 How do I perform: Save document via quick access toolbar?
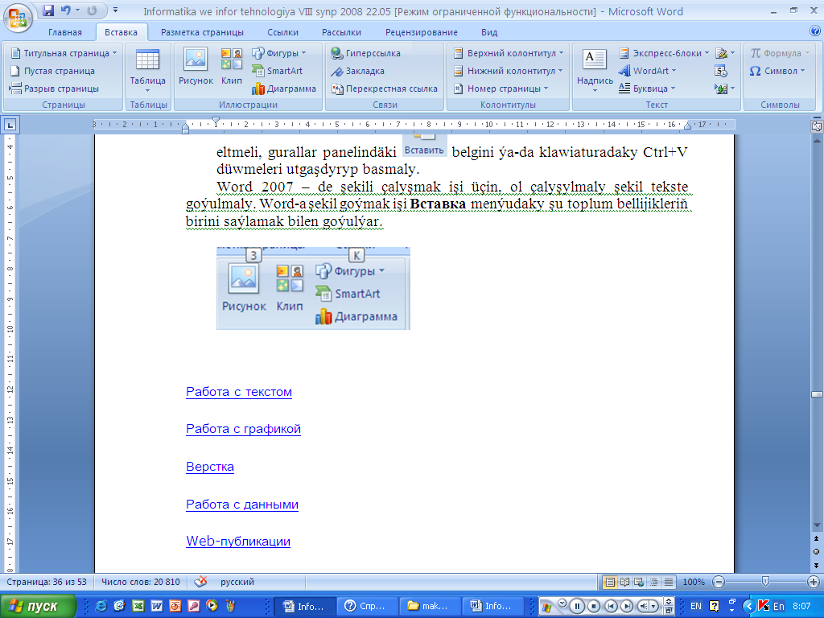coord(48,10)
